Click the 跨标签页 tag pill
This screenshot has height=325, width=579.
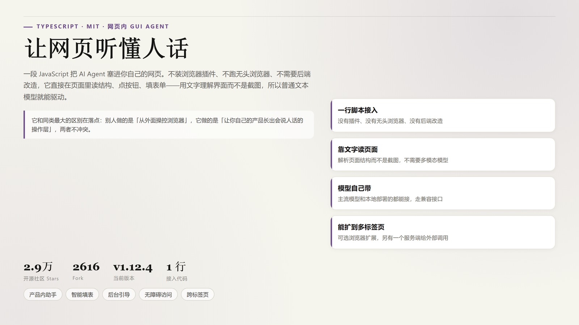coord(198,295)
